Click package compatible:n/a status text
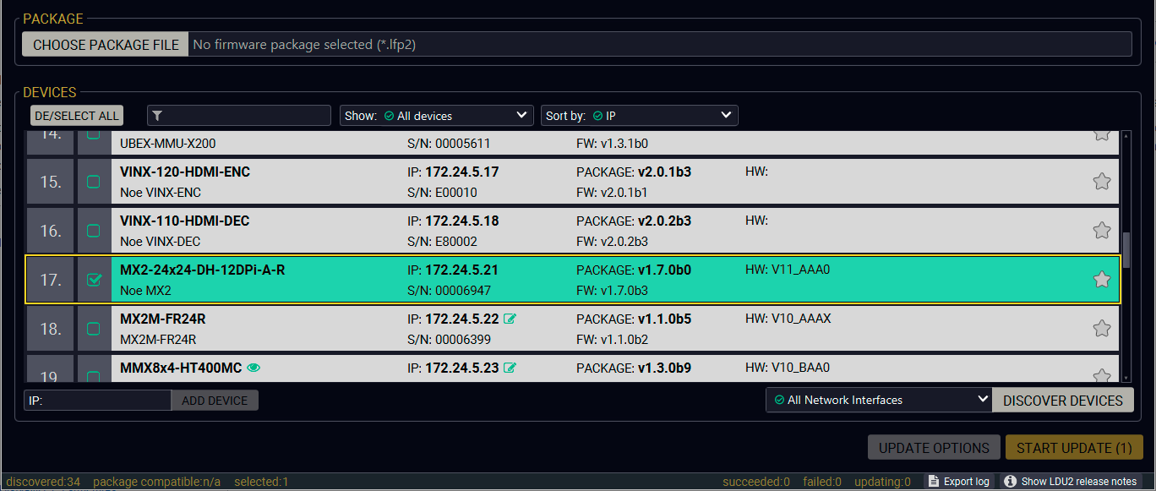This screenshot has width=1156, height=491. click(x=156, y=482)
